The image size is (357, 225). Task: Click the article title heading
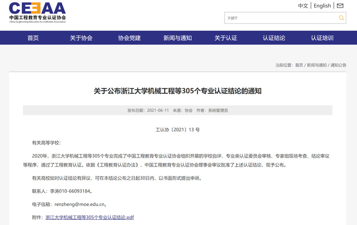[x=178, y=91]
